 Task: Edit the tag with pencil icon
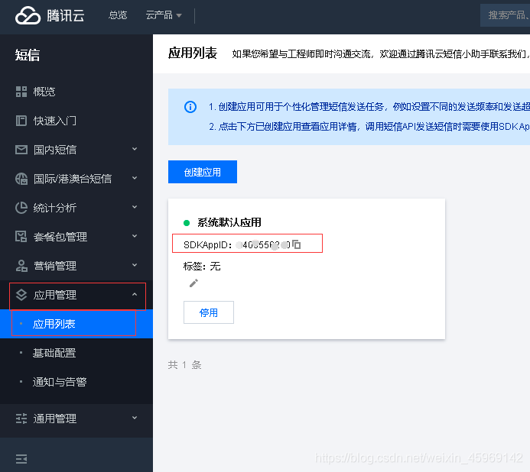click(x=193, y=283)
